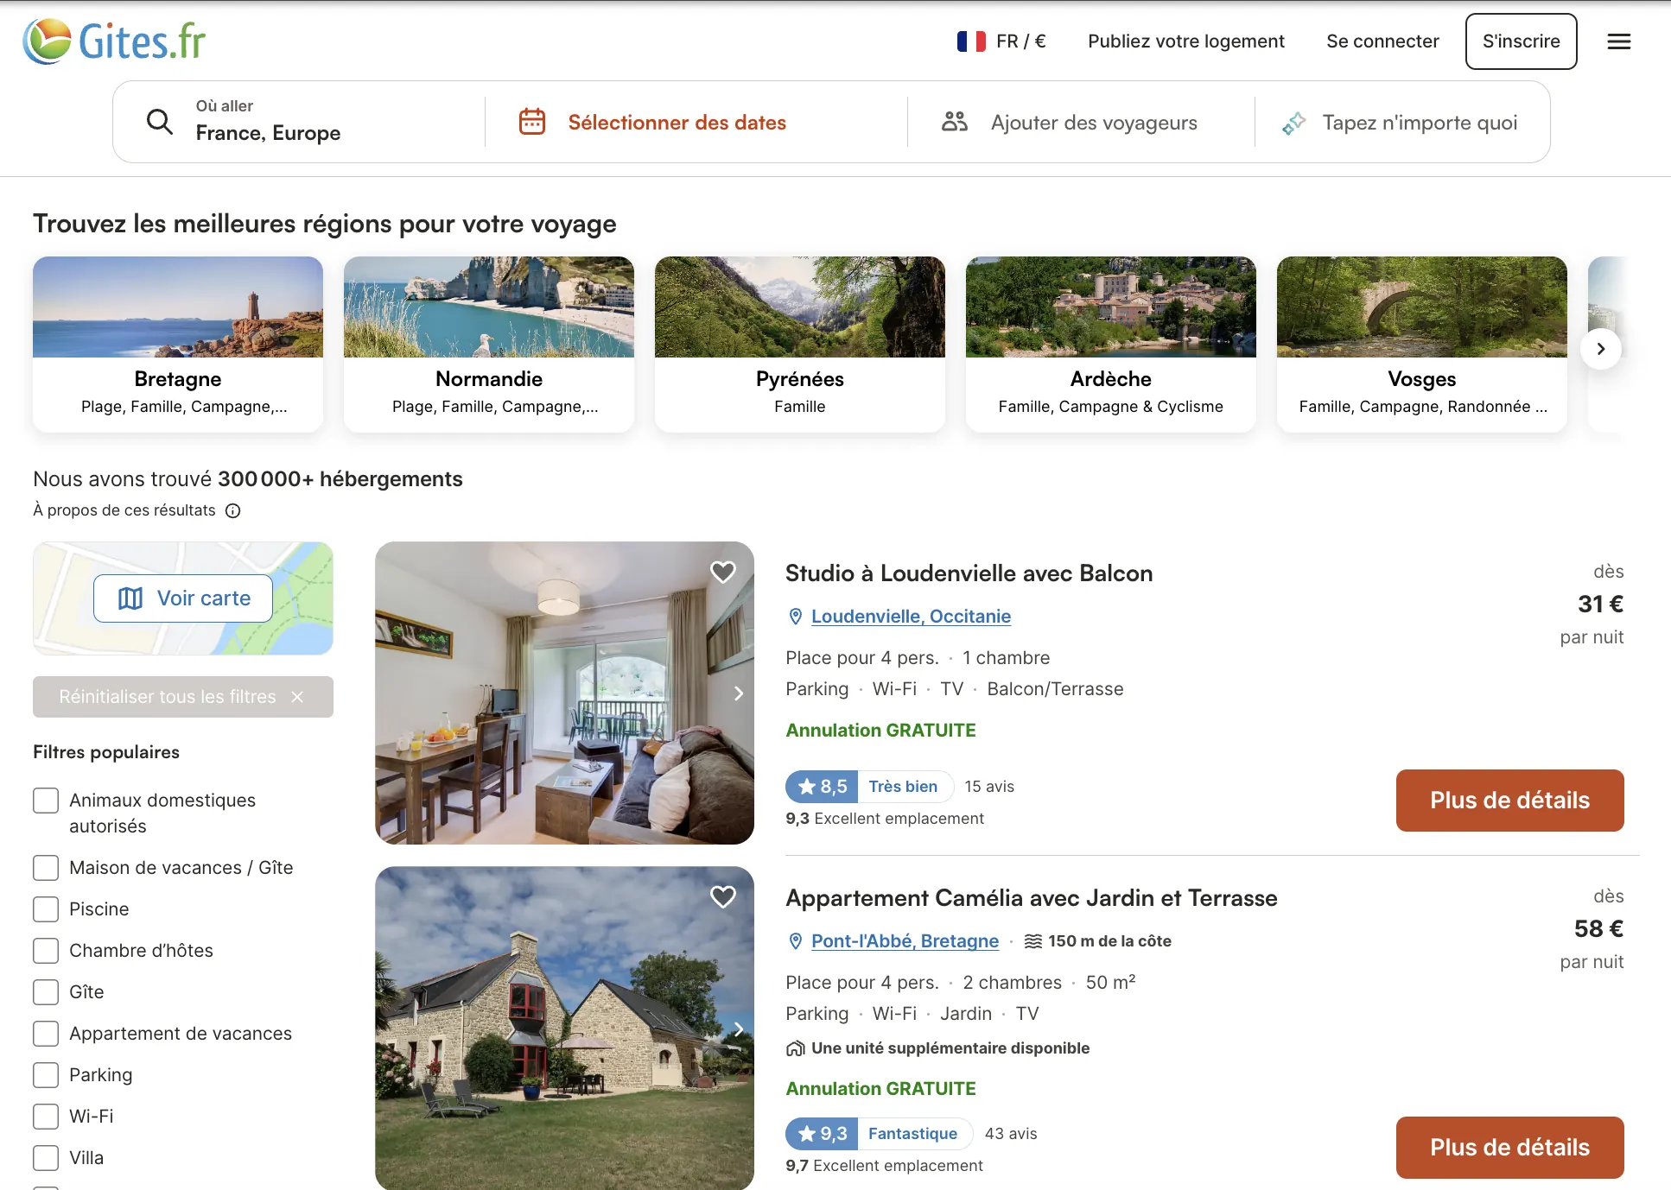Show next photo of Appartement Camélia
1671x1190 pixels.
(x=738, y=1029)
